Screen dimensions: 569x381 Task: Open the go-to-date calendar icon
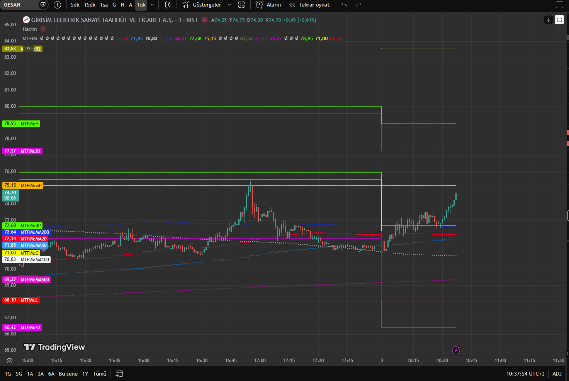(119, 374)
